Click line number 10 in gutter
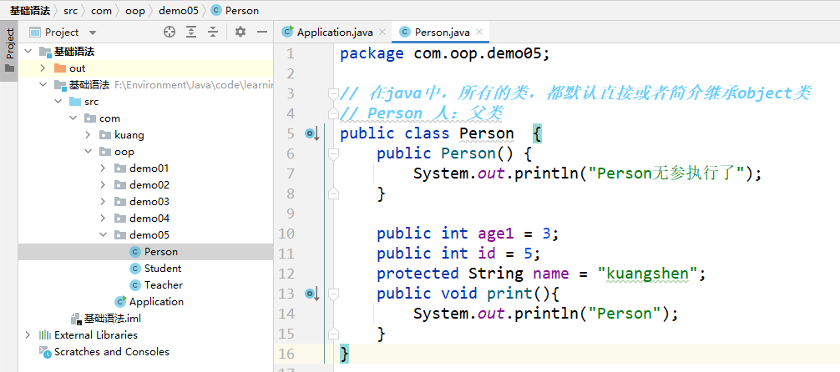840x372 pixels. (x=286, y=234)
